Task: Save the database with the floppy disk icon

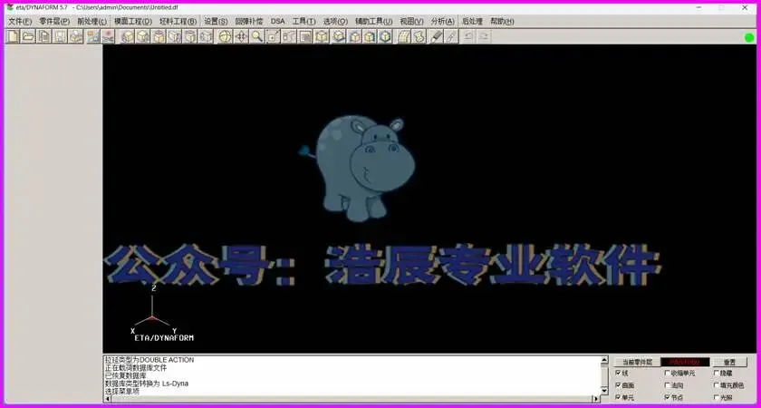Action: pos(60,36)
